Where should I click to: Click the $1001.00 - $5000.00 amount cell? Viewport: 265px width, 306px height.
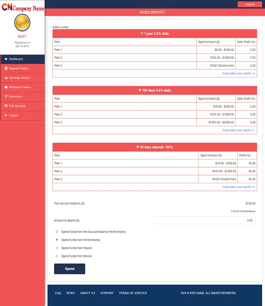click(216, 122)
